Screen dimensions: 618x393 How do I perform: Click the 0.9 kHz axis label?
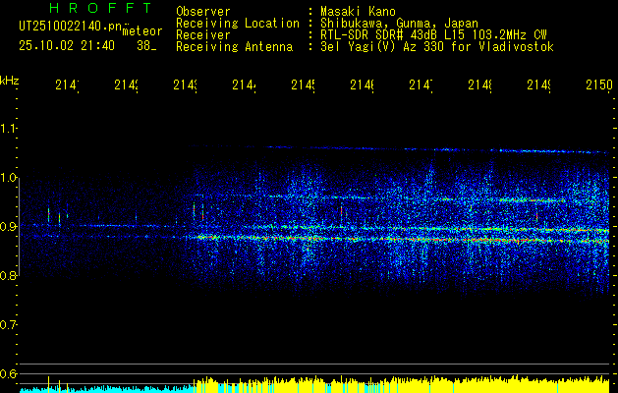(x=8, y=226)
